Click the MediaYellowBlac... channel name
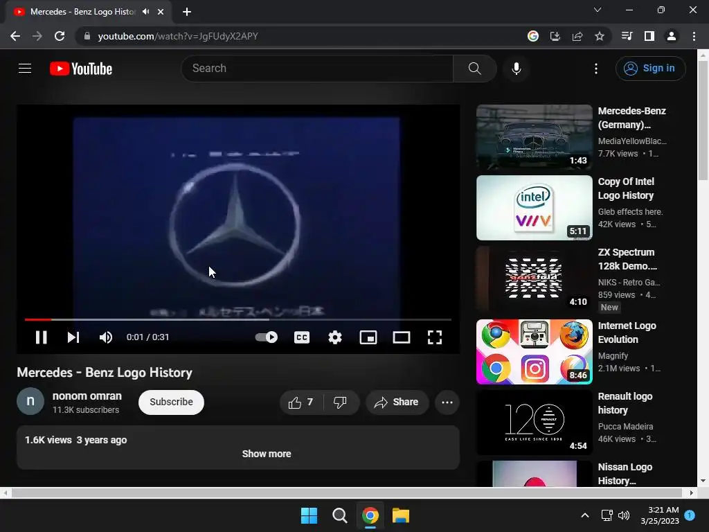 [632, 141]
